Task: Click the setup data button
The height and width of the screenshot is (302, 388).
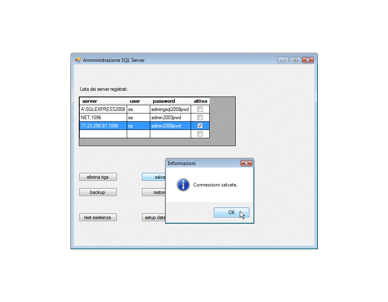Action: (154, 217)
